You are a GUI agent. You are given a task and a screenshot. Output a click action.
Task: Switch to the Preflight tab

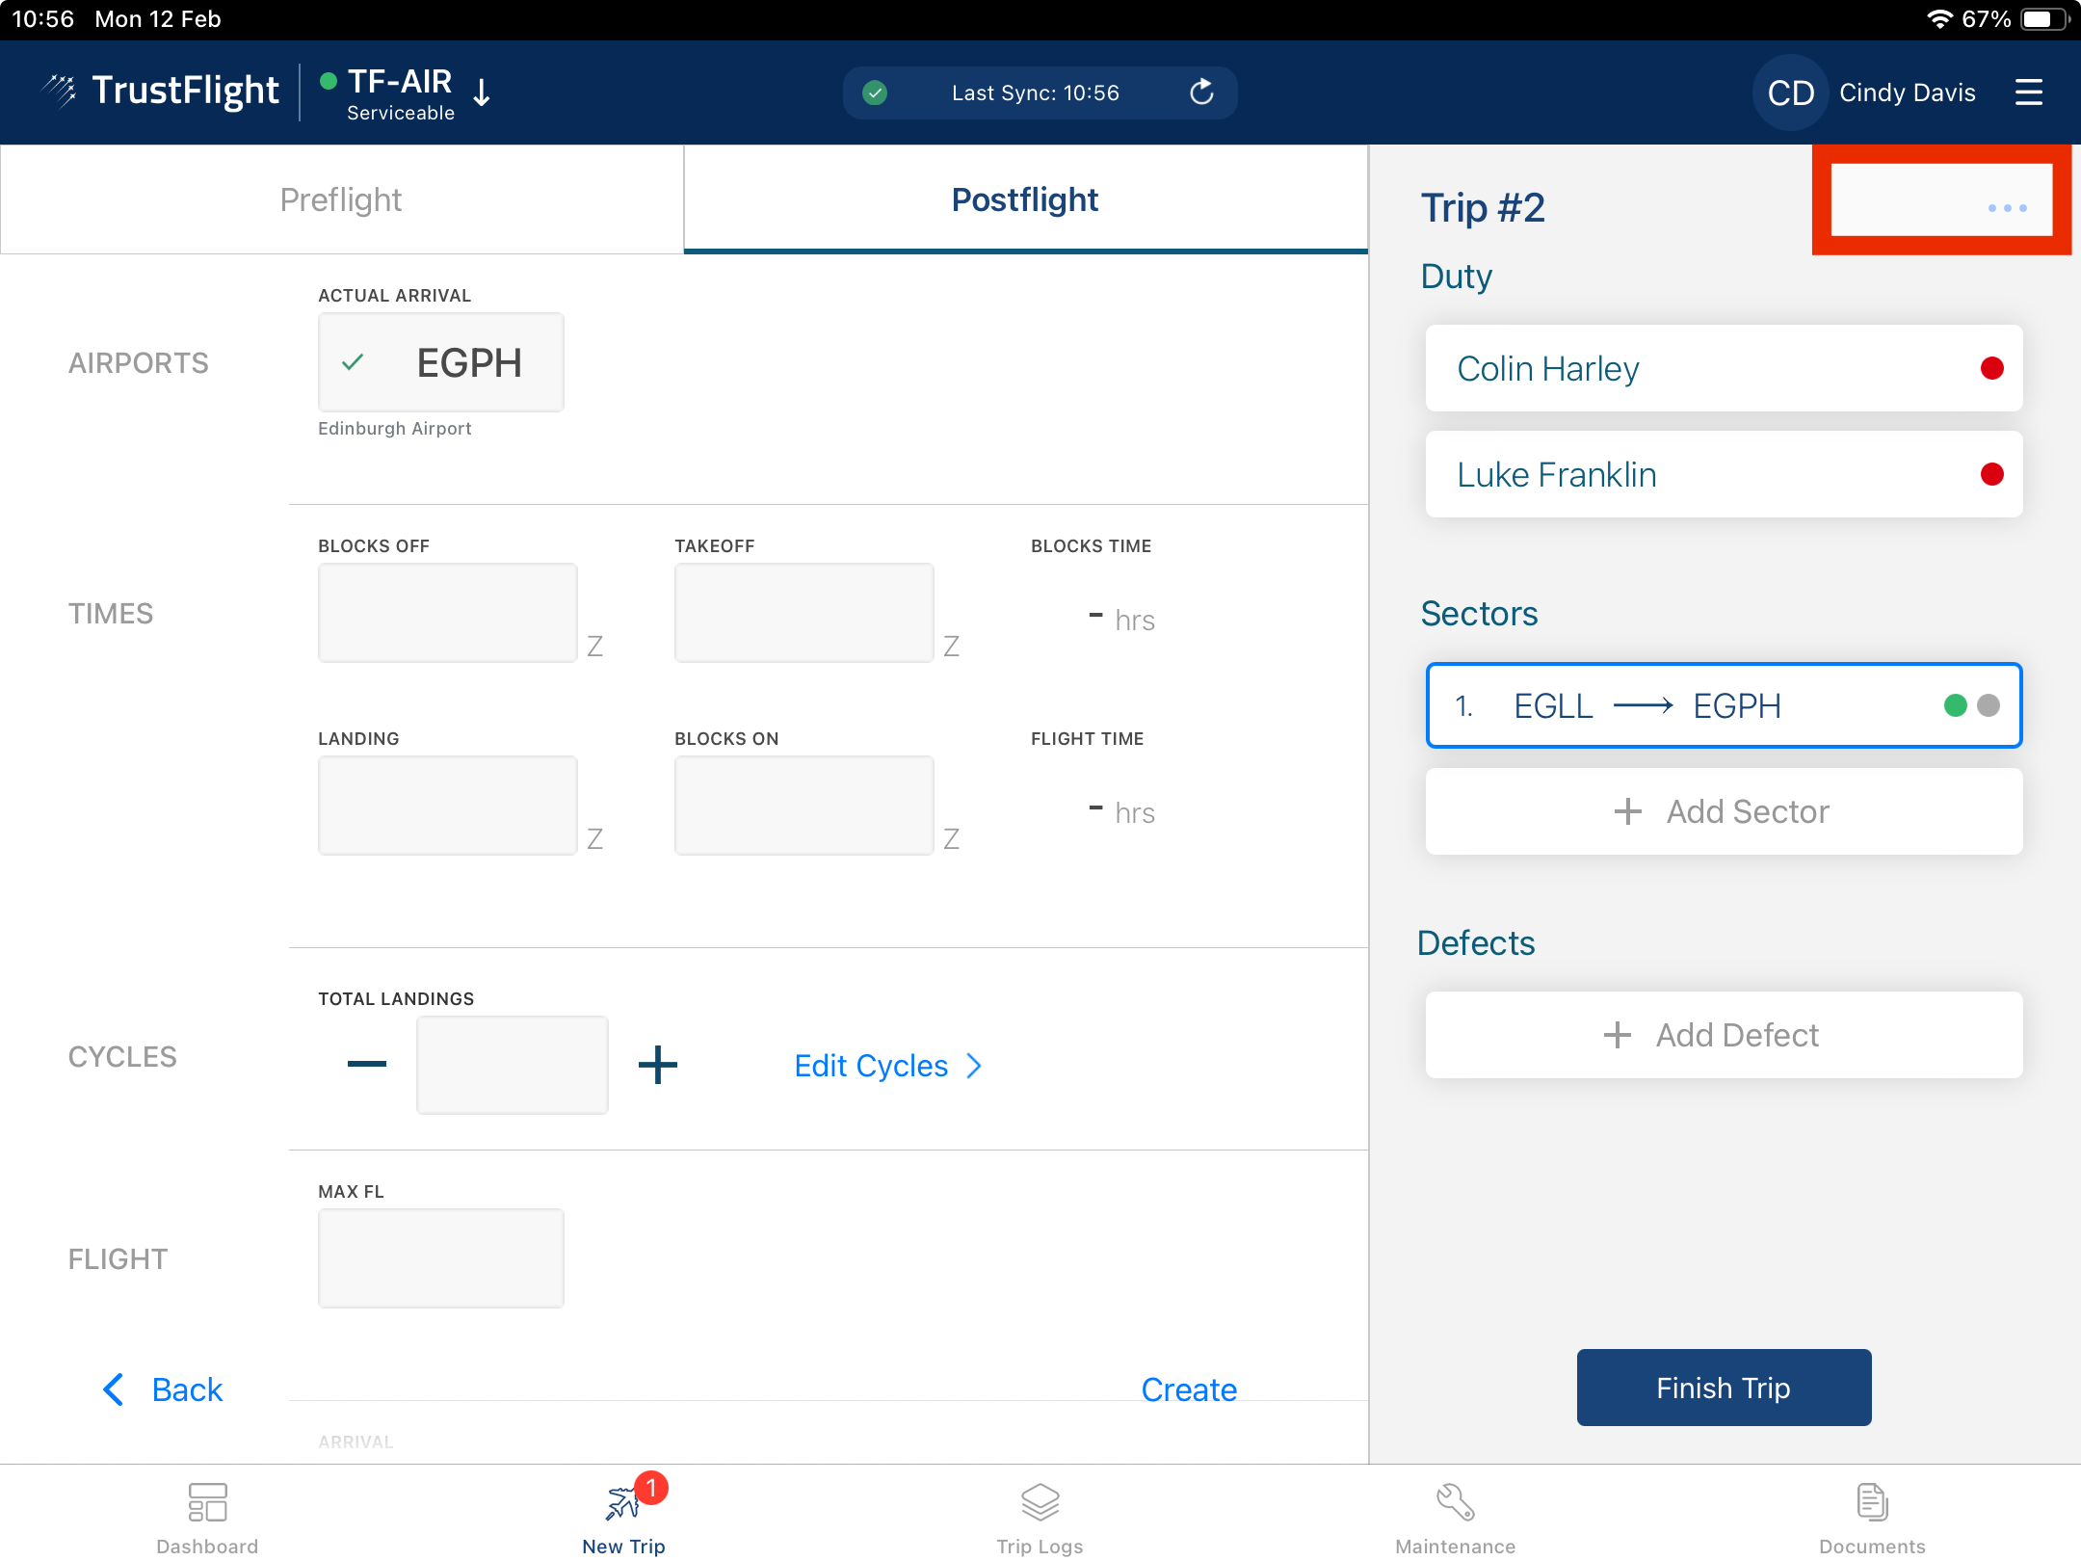[x=341, y=199]
